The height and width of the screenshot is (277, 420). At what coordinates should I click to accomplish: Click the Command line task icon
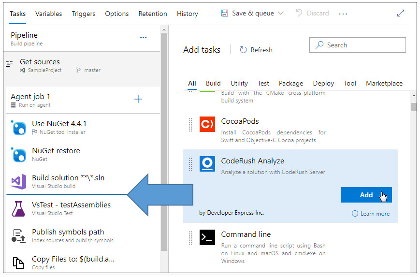[x=207, y=237]
